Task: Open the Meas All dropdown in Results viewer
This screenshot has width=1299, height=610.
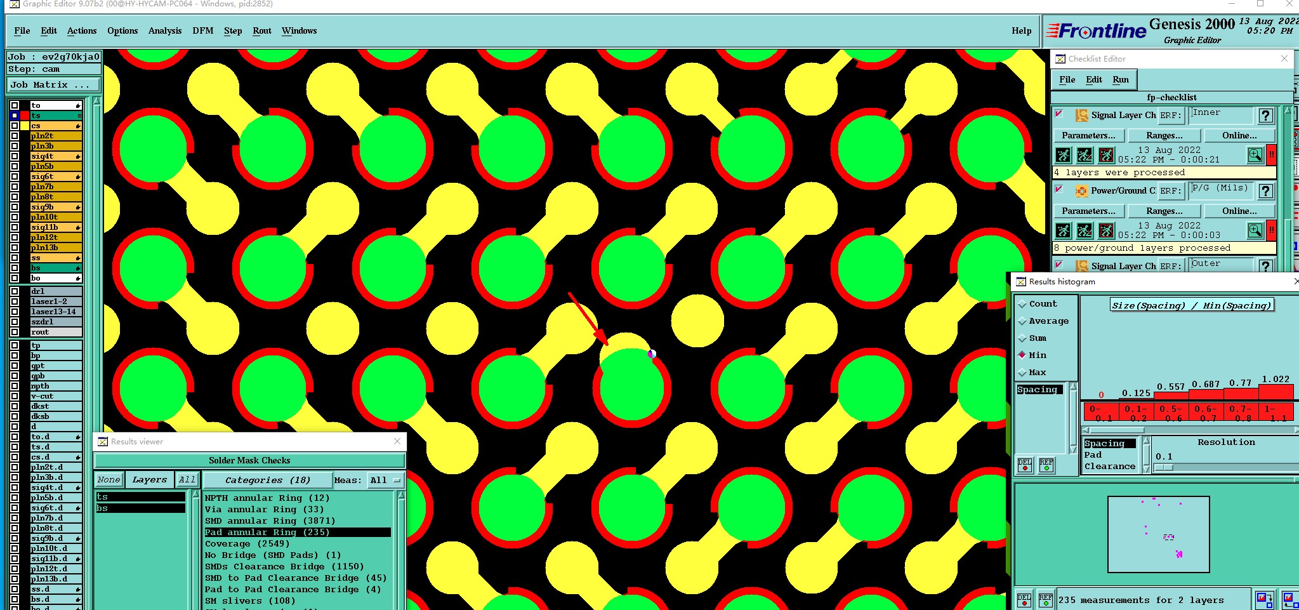Action: coord(386,481)
